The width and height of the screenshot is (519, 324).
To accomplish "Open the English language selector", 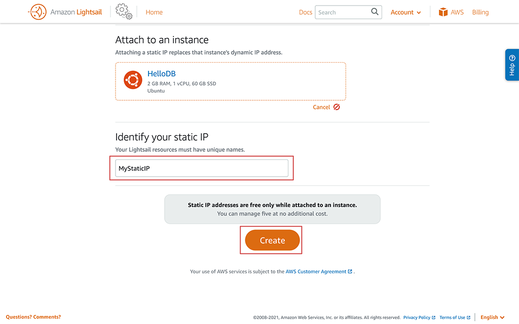I will (x=492, y=317).
